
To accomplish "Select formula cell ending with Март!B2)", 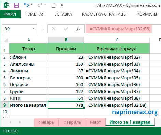I will [x=117, y=57].
